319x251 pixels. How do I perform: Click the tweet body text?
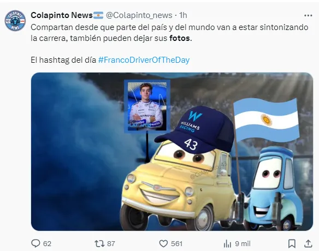click(169, 33)
